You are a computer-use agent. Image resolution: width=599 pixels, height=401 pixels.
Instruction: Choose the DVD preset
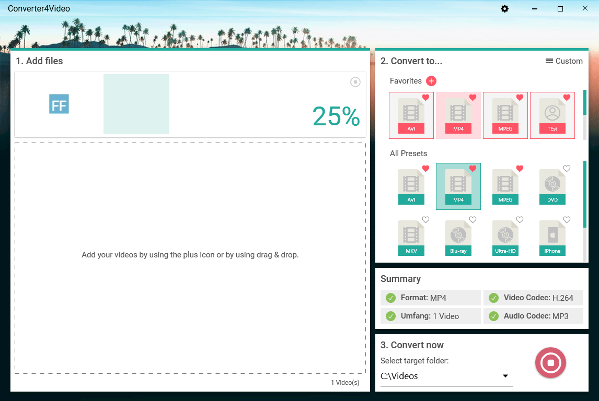[552, 186]
